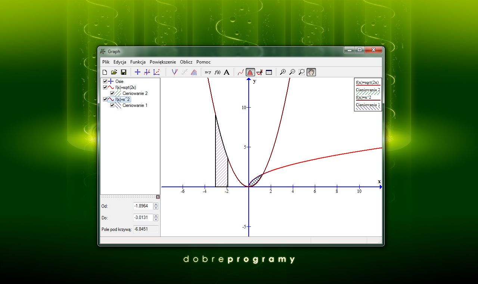Toggle the Area under curve tool
This screenshot has height=284, width=478.
[x=250, y=72]
